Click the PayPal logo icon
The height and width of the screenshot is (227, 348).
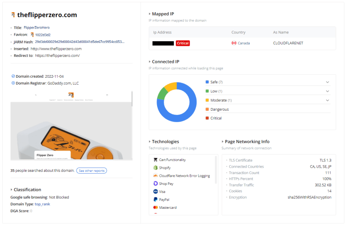click(156, 199)
